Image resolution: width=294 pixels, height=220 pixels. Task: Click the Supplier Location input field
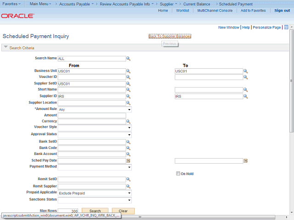coord(92,103)
